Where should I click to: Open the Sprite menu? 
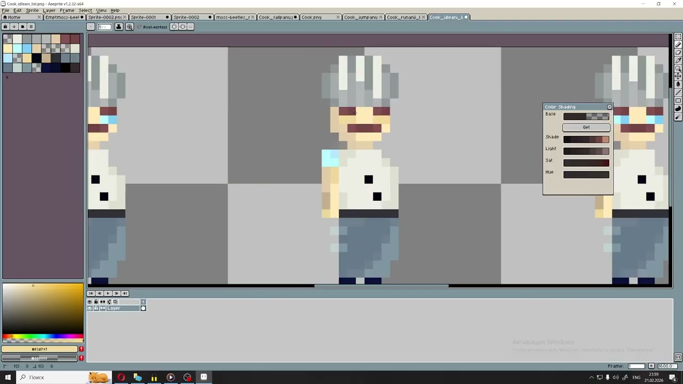[x=32, y=10]
